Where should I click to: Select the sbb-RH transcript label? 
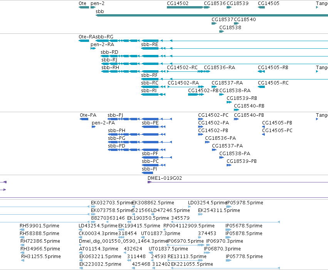110,68
